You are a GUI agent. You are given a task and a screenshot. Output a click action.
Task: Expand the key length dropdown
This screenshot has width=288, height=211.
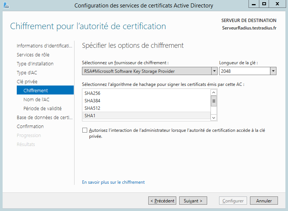point(273,71)
